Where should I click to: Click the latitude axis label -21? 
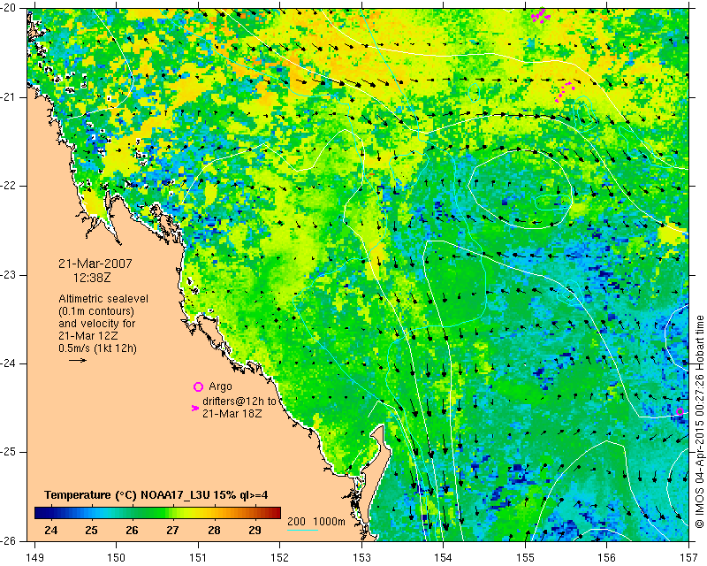9,97
